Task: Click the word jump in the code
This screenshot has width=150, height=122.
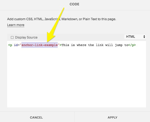Action: (x=119, y=45)
